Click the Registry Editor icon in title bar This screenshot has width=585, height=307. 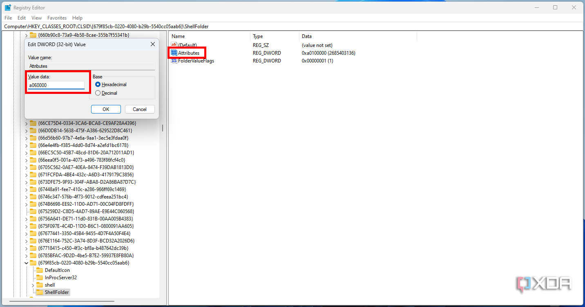coord(7,7)
